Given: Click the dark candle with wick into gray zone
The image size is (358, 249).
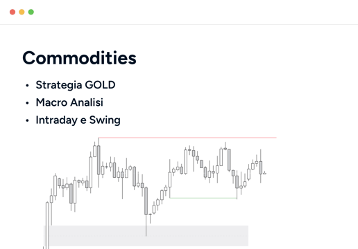Looking at the screenshot, I should click(x=146, y=201).
